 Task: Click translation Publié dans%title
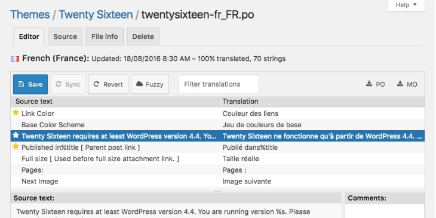click(x=250, y=148)
